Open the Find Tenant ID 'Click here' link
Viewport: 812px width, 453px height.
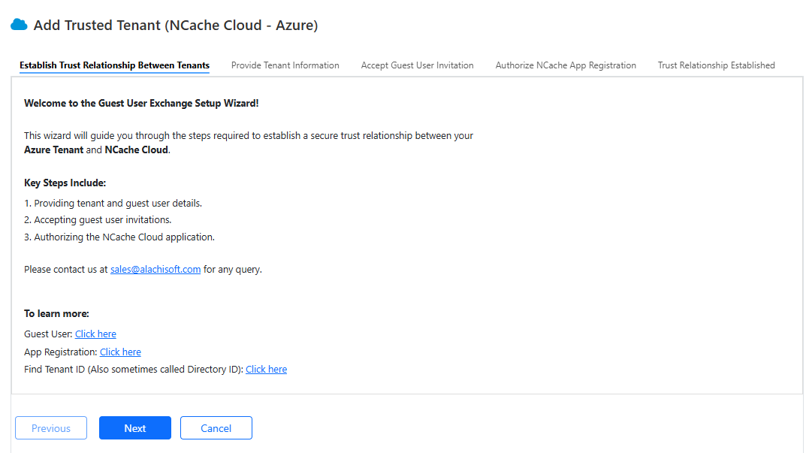(x=266, y=369)
